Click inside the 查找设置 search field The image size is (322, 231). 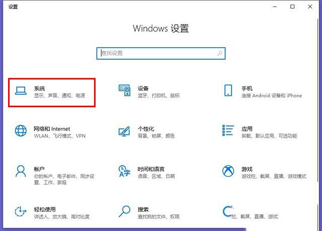coord(161,53)
